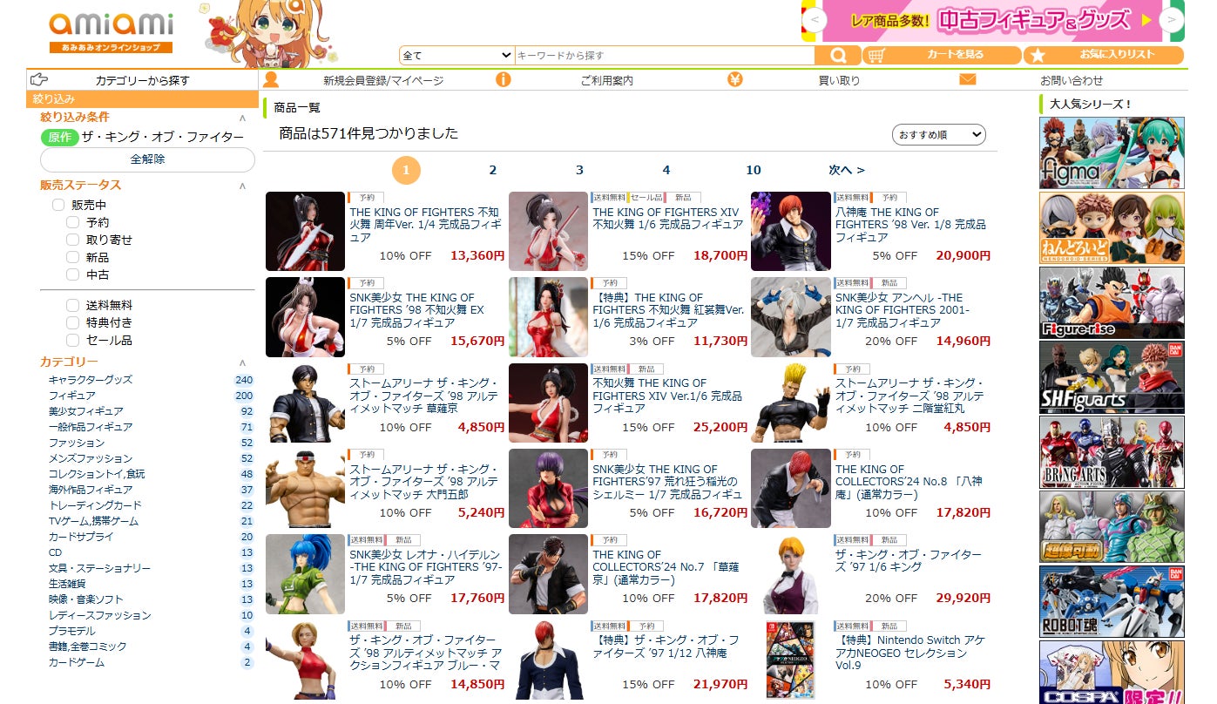Open お問い合わせ menu item
The height and width of the screenshot is (704, 1217).
(x=1072, y=80)
